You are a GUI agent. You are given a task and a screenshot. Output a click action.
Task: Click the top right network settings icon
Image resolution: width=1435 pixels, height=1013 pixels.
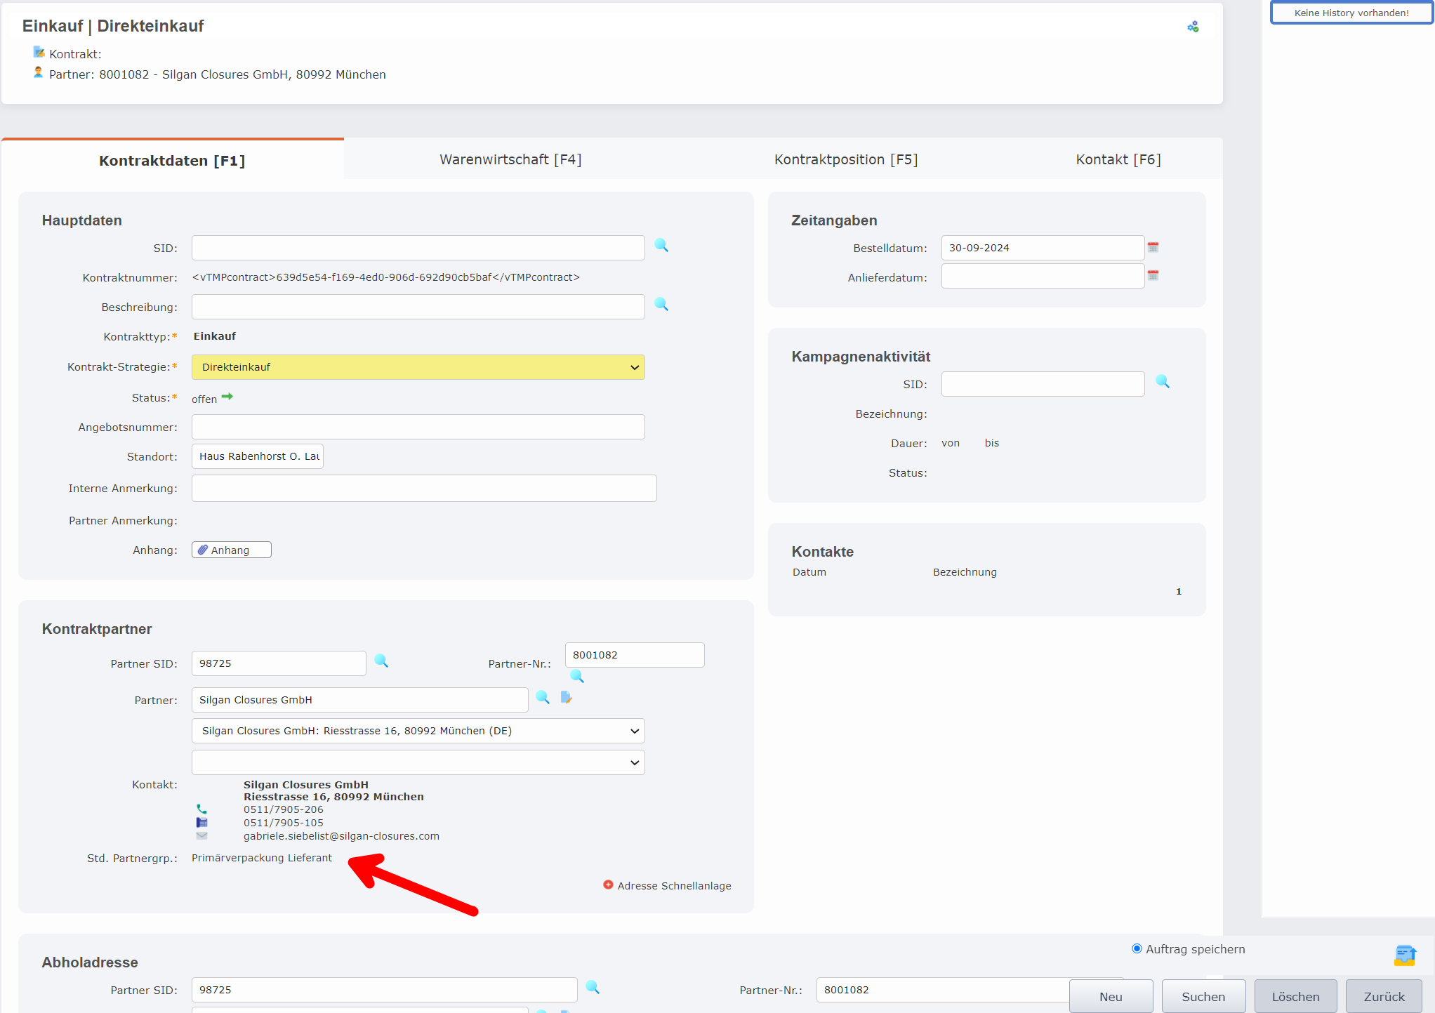[1193, 27]
